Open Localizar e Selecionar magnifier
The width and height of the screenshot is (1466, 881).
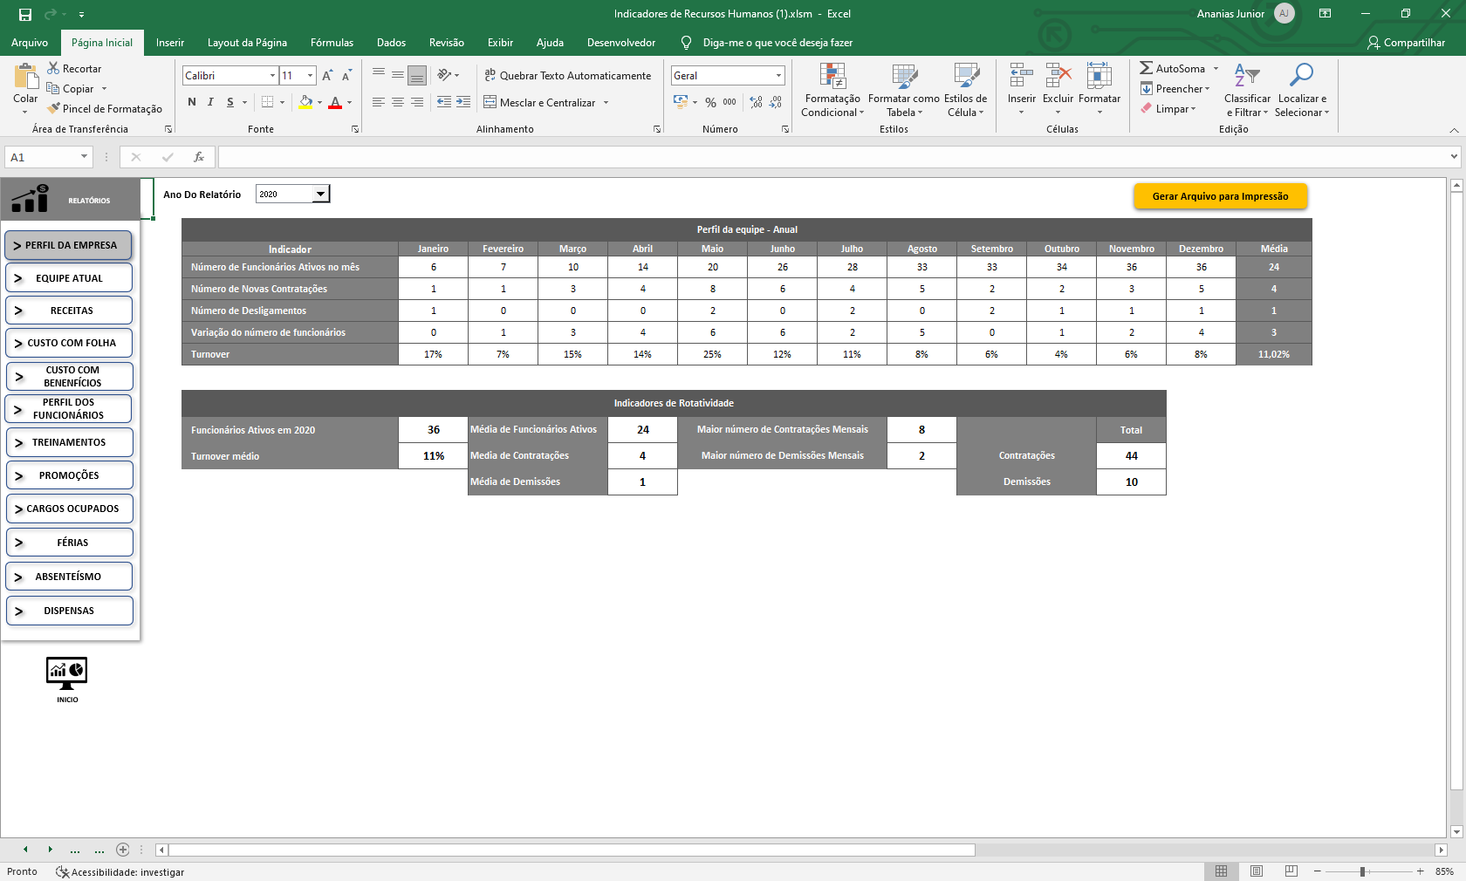point(1301,77)
